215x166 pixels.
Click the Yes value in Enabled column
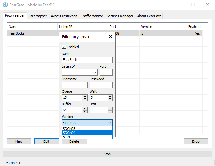click(197, 33)
